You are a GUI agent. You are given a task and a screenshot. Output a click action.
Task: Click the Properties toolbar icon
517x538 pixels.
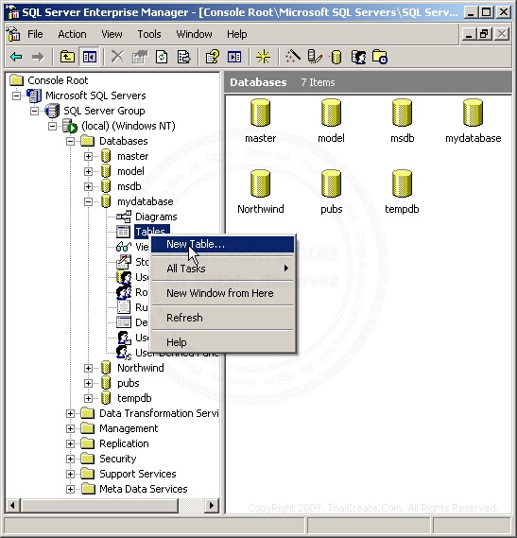(140, 57)
